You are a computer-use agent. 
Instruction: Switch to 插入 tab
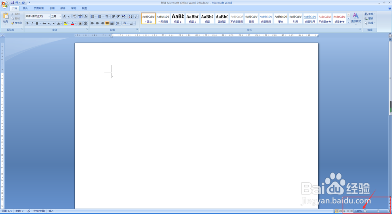[25, 8]
